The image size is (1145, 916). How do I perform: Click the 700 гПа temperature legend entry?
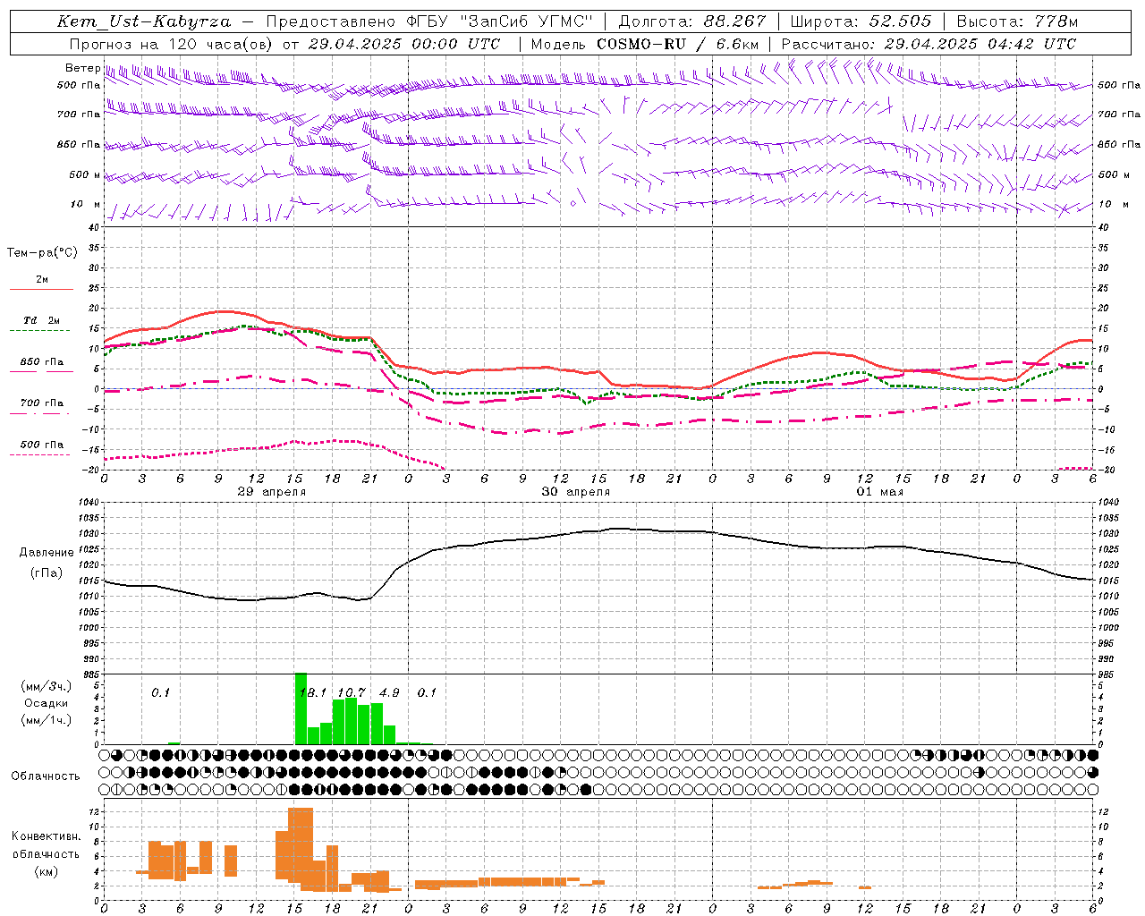pyautogui.click(x=41, y=403)
